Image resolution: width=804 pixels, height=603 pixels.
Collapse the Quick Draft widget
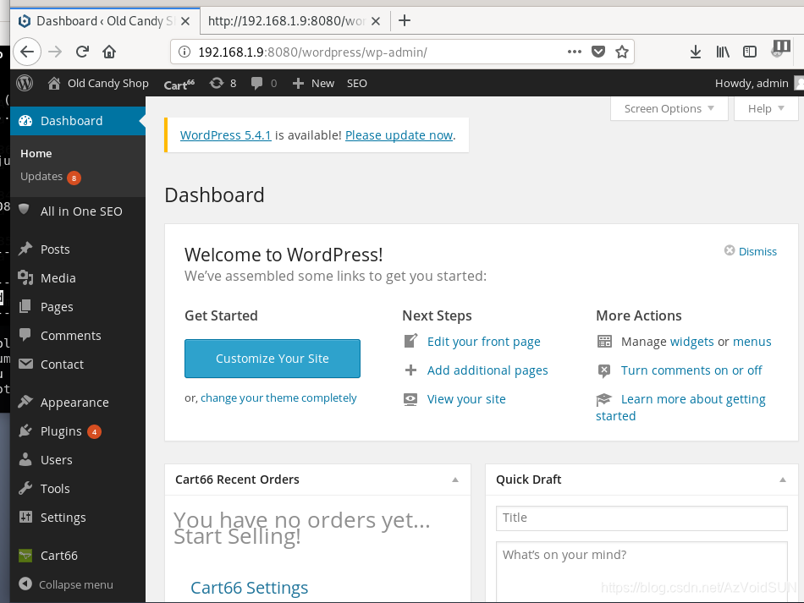coord(783,480)
